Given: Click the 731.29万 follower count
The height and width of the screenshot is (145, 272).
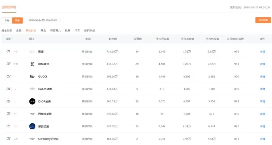Looking at the screenshot, I should (x=112, y=51).
